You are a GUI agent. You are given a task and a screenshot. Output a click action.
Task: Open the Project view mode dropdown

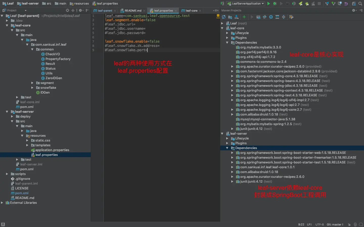pos(26,10)
